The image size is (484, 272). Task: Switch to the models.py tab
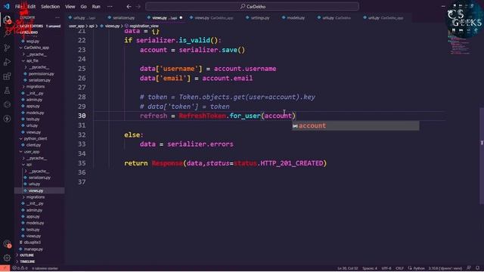(x=293, y=18)
